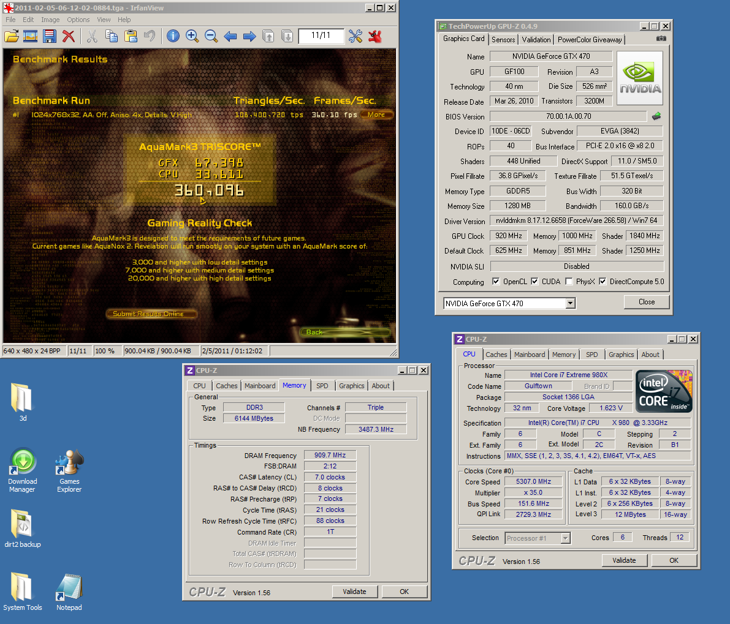Image resolution: width=730 pixels, height=624 pixels.
Task: Click the Paste clipboard icon
Action: point(131,36)
